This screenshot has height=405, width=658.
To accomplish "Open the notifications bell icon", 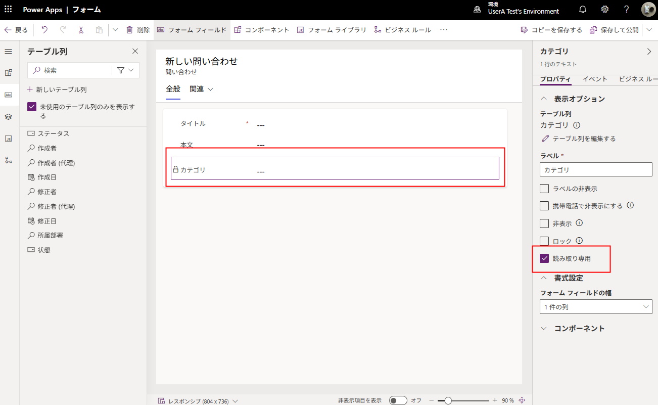I will [x=582, y=10].
